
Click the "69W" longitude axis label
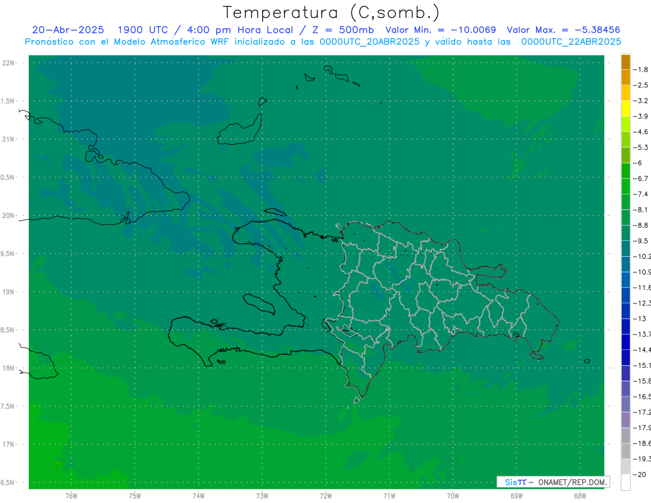click(x=516, y=496)
